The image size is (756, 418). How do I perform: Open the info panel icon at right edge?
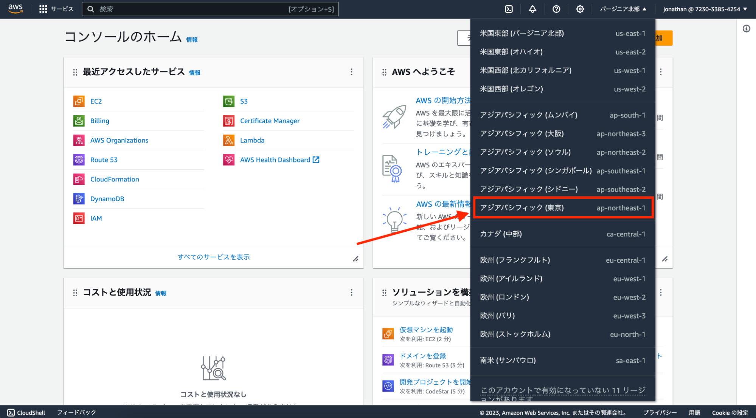click(746, 29)
